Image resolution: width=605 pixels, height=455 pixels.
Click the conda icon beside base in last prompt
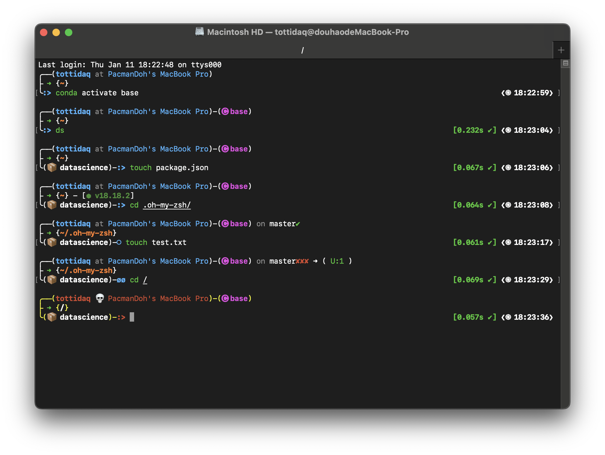225,298
